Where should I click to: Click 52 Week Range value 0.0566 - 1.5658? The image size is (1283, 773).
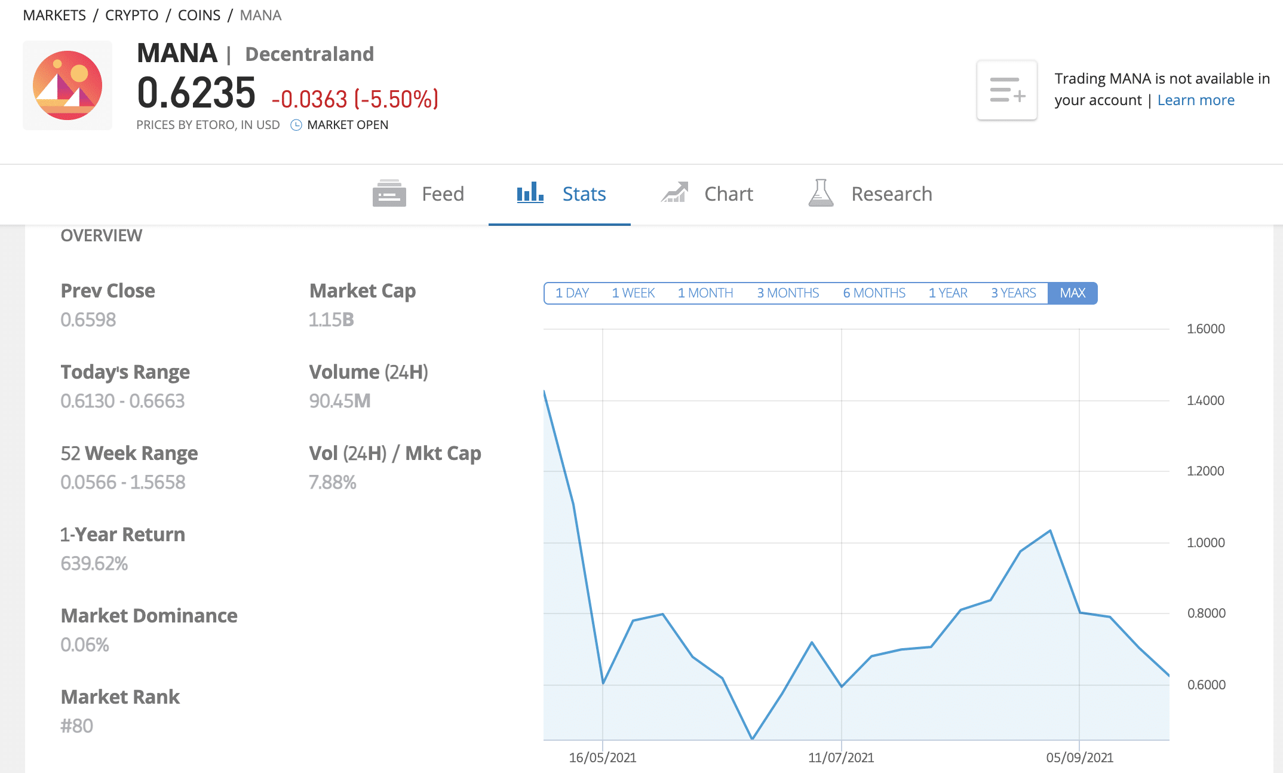pyautogui.click(x=123, y=482)
